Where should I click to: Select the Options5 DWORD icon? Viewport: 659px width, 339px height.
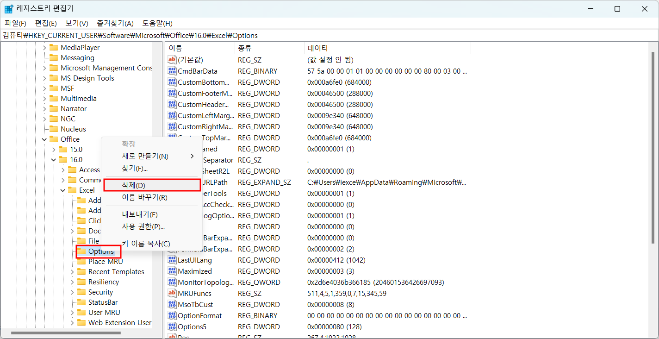[172, 326]
